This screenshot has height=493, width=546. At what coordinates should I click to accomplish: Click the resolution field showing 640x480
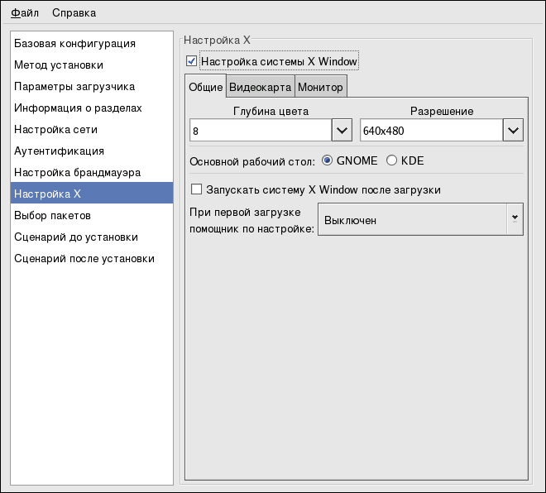point(430,131)
